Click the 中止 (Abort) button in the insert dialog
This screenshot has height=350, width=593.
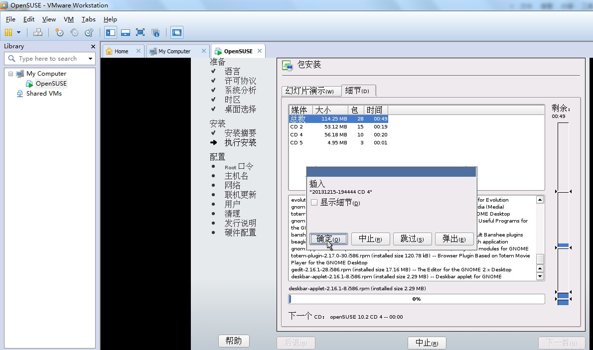pos(370,239)
